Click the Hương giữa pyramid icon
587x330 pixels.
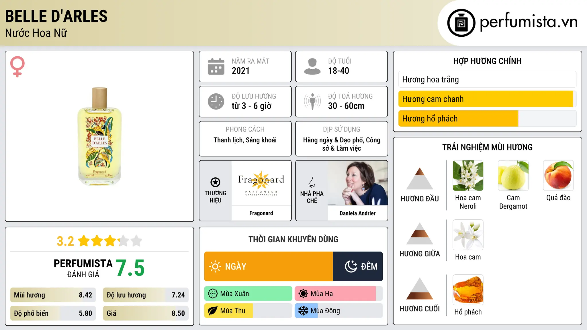[420, 233]
